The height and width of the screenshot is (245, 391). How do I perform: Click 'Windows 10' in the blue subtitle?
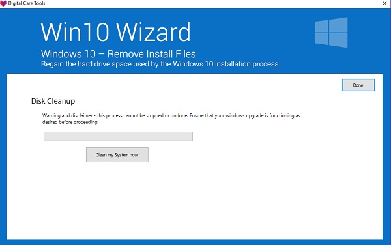68,54
